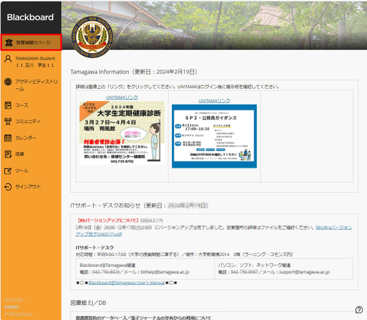Click the user profile person icon
The image size is (367, 320).
(8, 59)
